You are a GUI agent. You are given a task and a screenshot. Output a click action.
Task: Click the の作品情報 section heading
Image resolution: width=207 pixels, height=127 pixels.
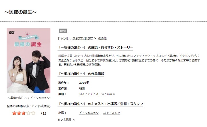click(81, 74)
